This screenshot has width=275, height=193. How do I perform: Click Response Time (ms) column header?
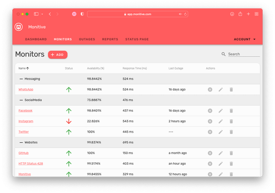pos(135,69)
